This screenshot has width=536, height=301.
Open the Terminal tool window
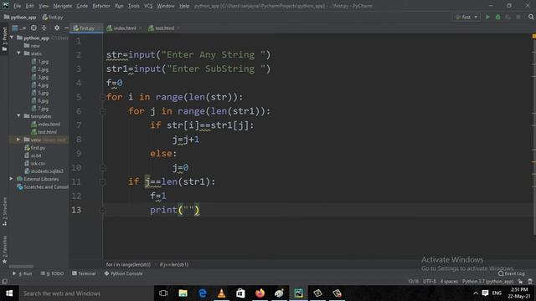click(84, 273)
